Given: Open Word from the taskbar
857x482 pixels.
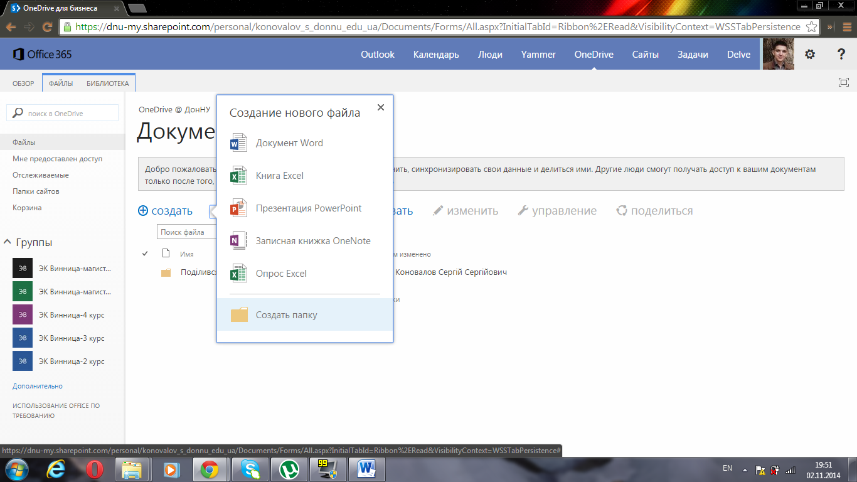Looking at the screenshot, I should click(x=366, y=469).
